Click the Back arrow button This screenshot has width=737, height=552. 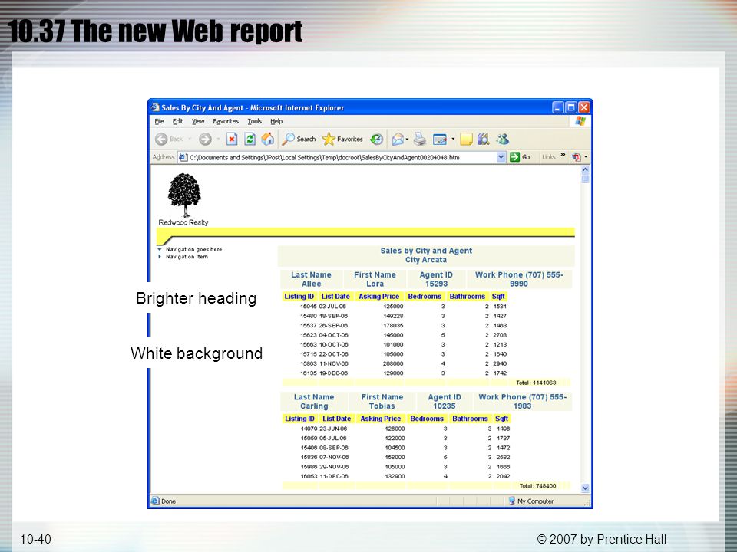[161, 139]
